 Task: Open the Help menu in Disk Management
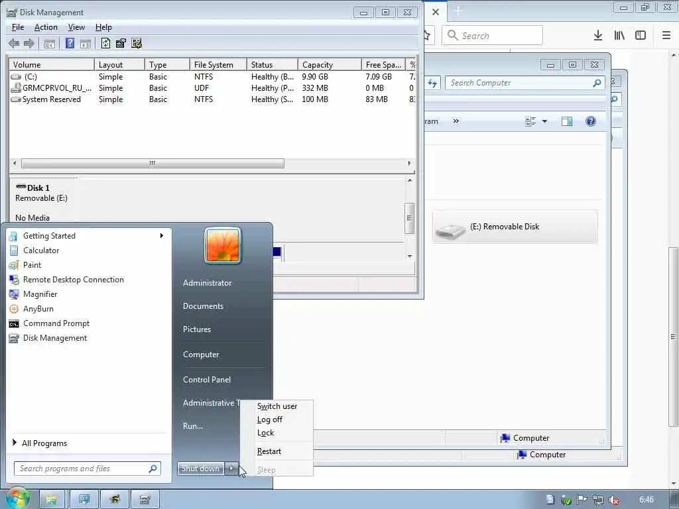coord(103,27)
